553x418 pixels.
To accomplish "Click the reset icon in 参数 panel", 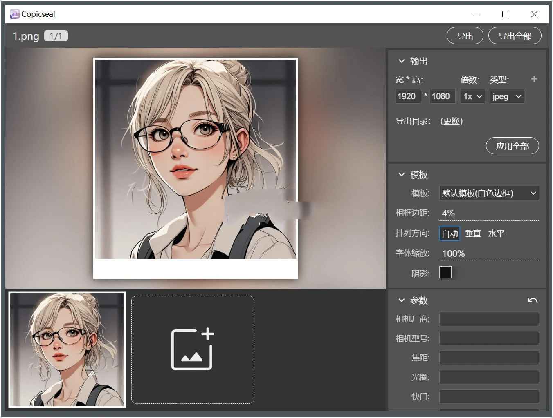I will [533, 300].
